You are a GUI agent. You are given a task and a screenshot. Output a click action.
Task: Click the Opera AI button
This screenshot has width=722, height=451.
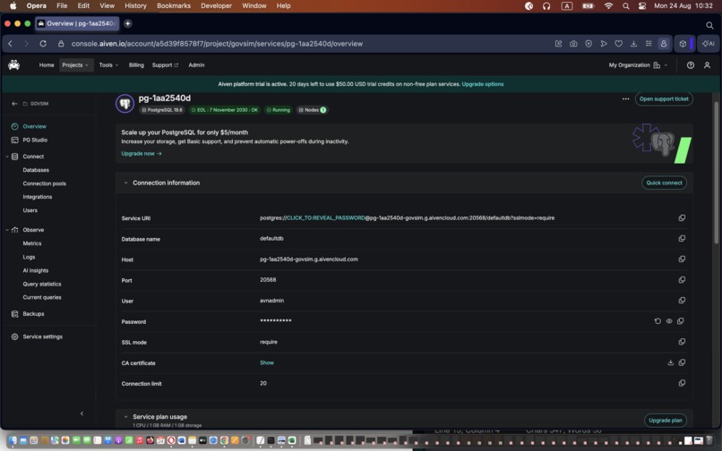pyautogui.click(x=709, y=44)
